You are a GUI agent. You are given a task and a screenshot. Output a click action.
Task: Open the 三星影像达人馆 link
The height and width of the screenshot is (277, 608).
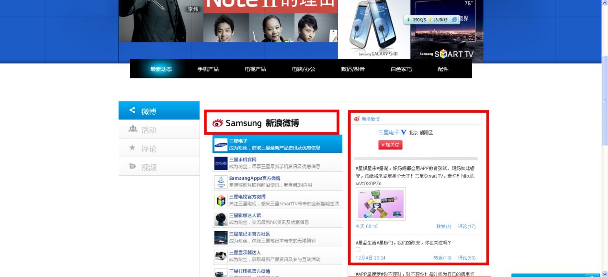point(245,215)
